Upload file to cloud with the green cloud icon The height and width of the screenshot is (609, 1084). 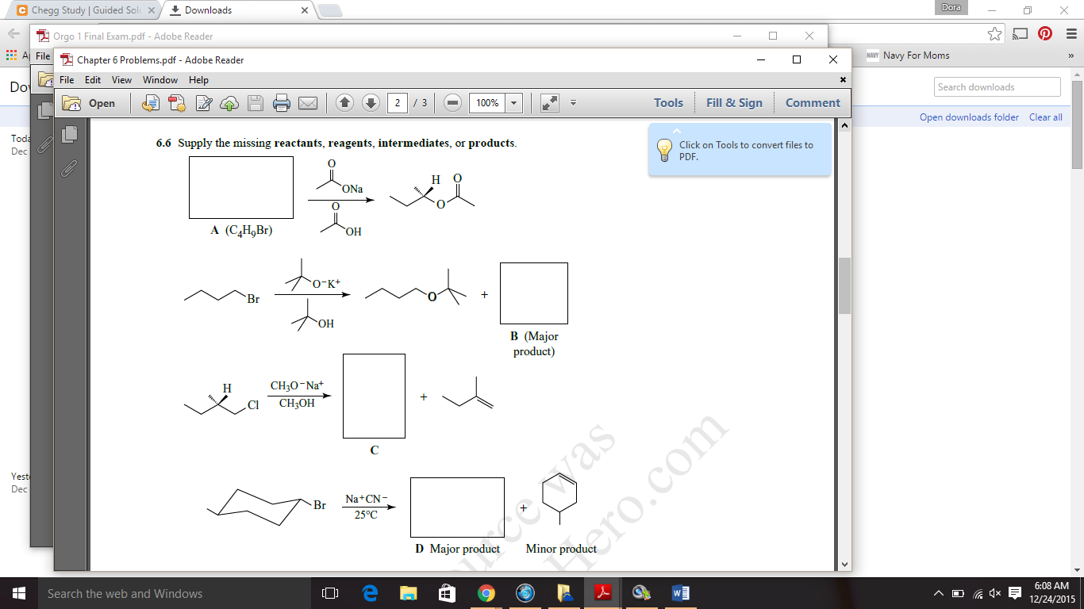click(x=229, y=102)
